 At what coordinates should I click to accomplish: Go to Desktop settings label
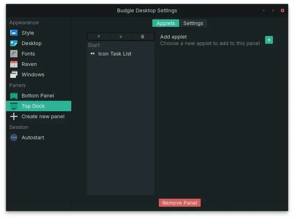pyautogui.click(x=32, y=43)
